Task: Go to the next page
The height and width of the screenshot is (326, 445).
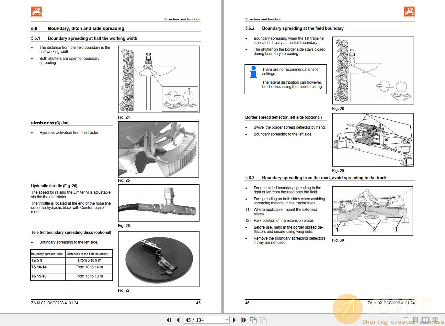Action: pos(234,320)
